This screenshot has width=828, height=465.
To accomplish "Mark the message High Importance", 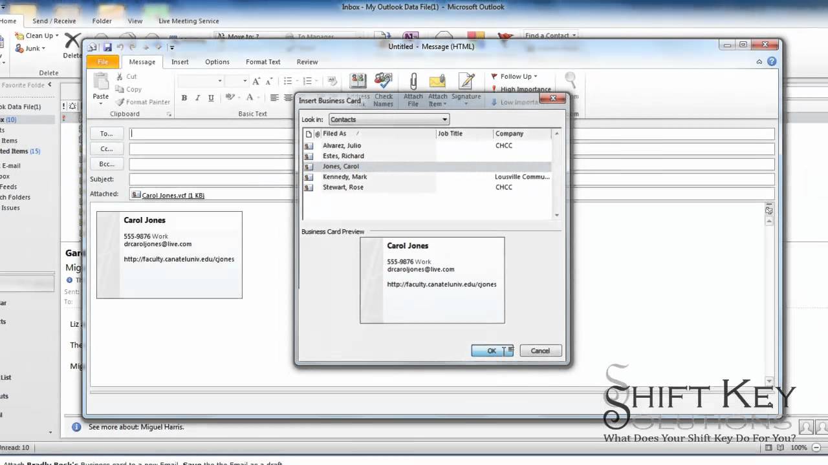I will [x=521, y=89].
